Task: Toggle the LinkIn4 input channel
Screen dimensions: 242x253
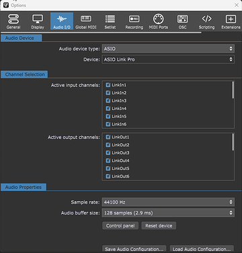Action: [x=108, y=109]
